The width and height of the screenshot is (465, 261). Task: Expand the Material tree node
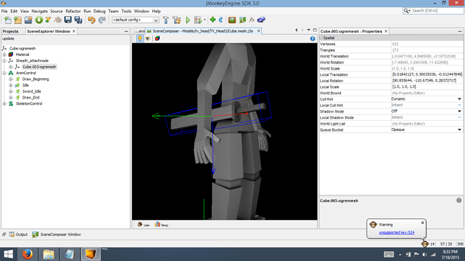[x=4, y=55]
